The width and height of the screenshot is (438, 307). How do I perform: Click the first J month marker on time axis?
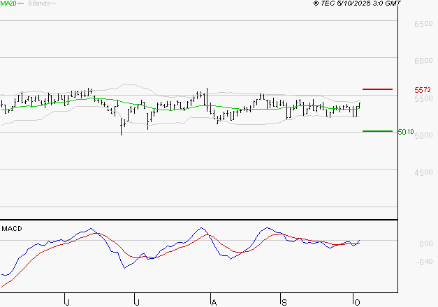[67, 301]
